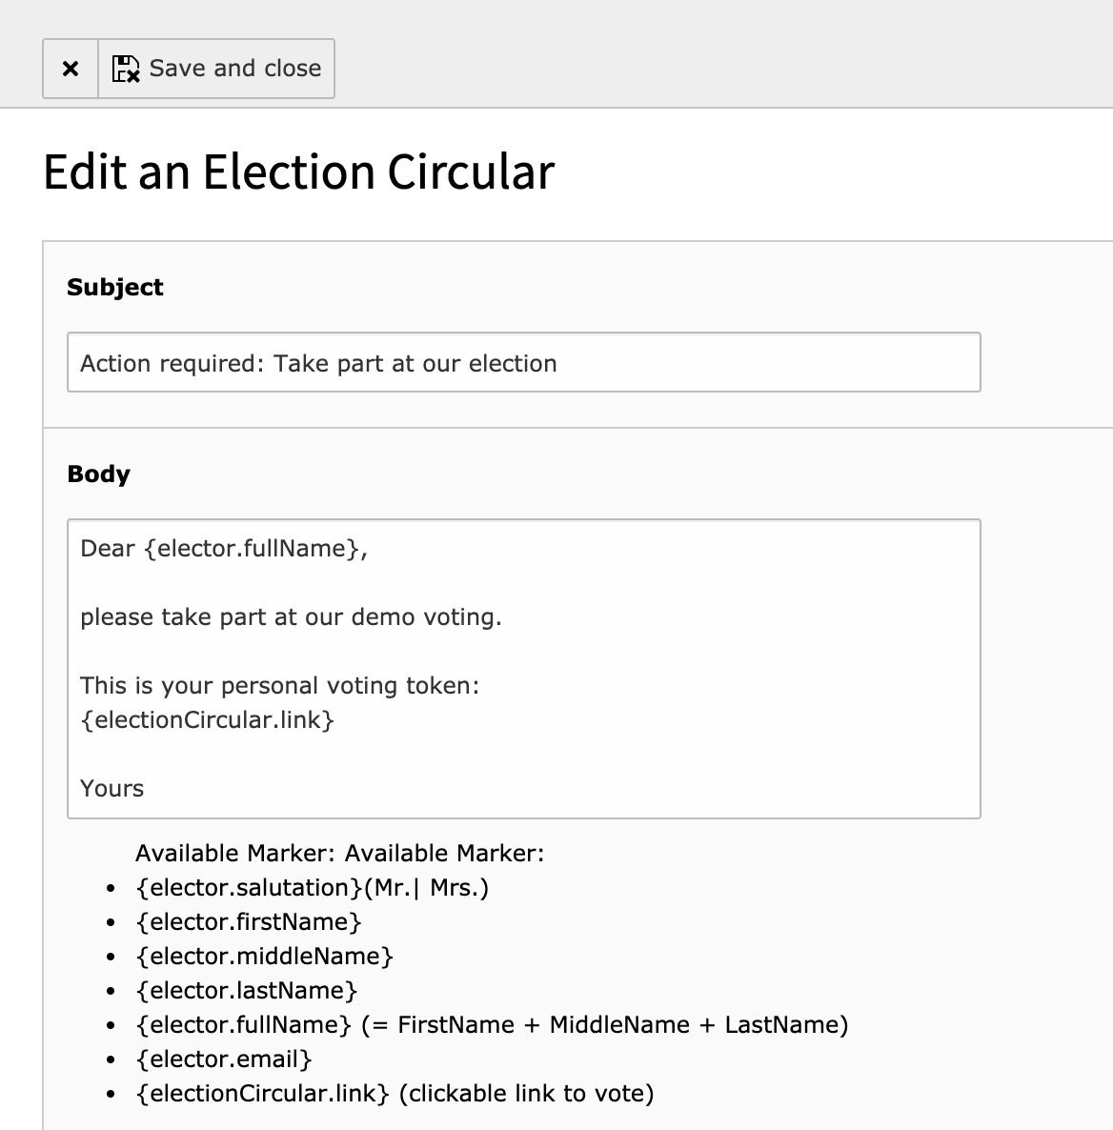
Task: Click the {elector.salutation} marker in the list
Action: click(x=249, y=887)
